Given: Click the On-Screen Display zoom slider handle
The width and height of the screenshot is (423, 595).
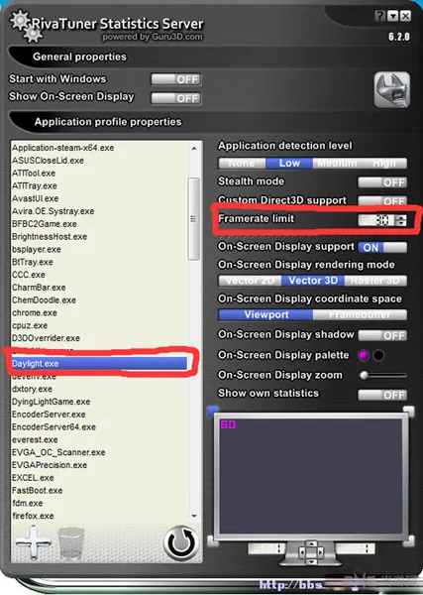Looking at the screenshot, I should pyautogui.click(x=364, y=376).
